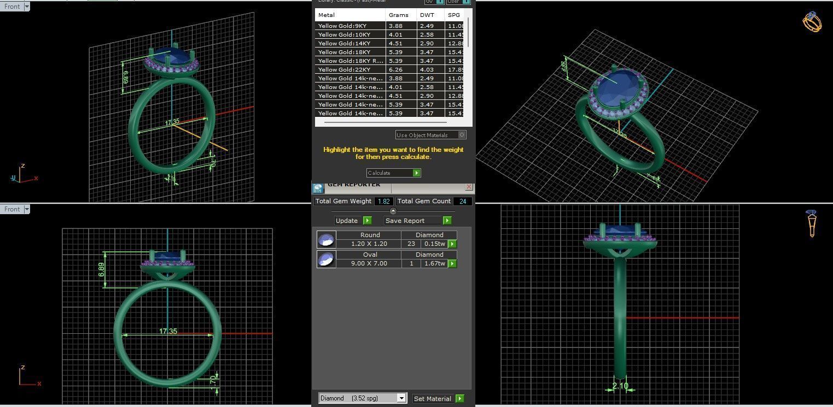833x407 pixels.
Task: Select the Yellow Gold:18KY R... row
Action: click(x=389, y=61)
